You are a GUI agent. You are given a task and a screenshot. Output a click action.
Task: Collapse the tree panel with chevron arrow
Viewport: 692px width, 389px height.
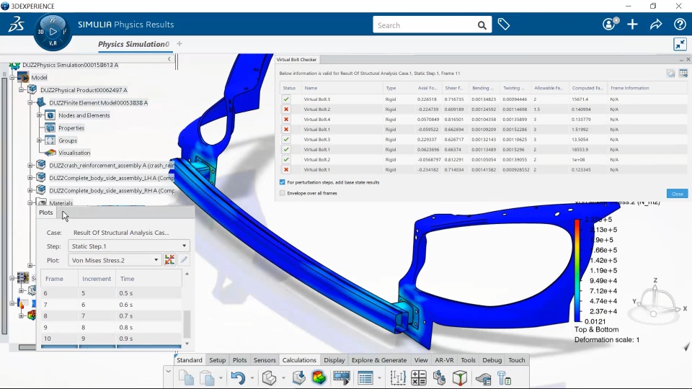[169, 58]
